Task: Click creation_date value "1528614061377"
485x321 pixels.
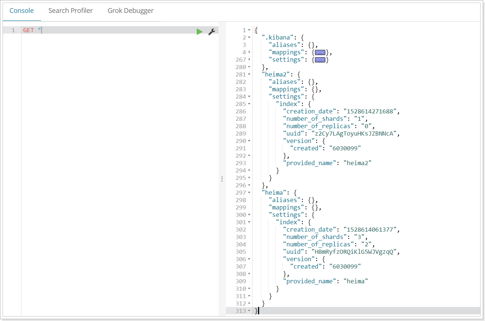Action: (370, 230)
